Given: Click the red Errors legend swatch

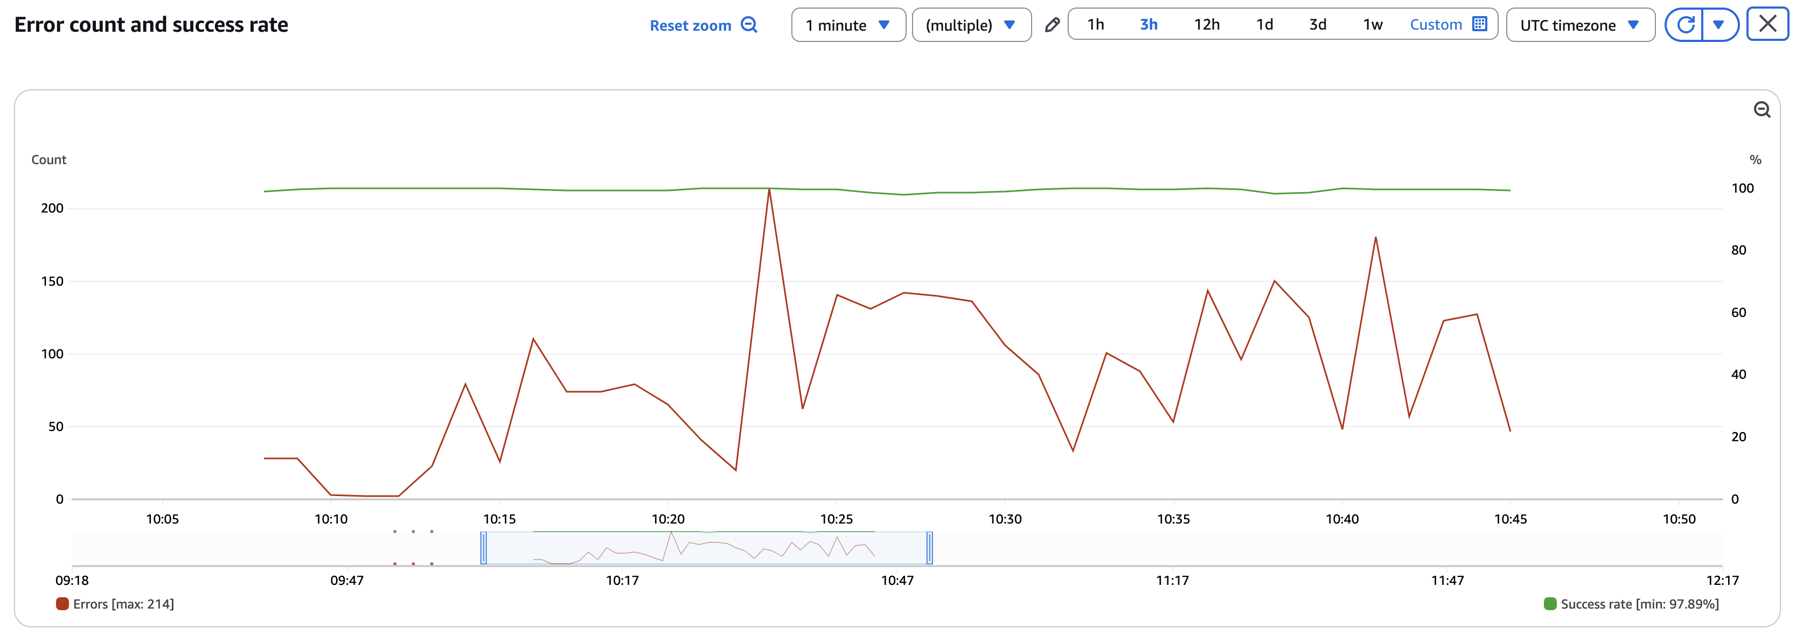Looking at the screenshot, I should 62,603.
